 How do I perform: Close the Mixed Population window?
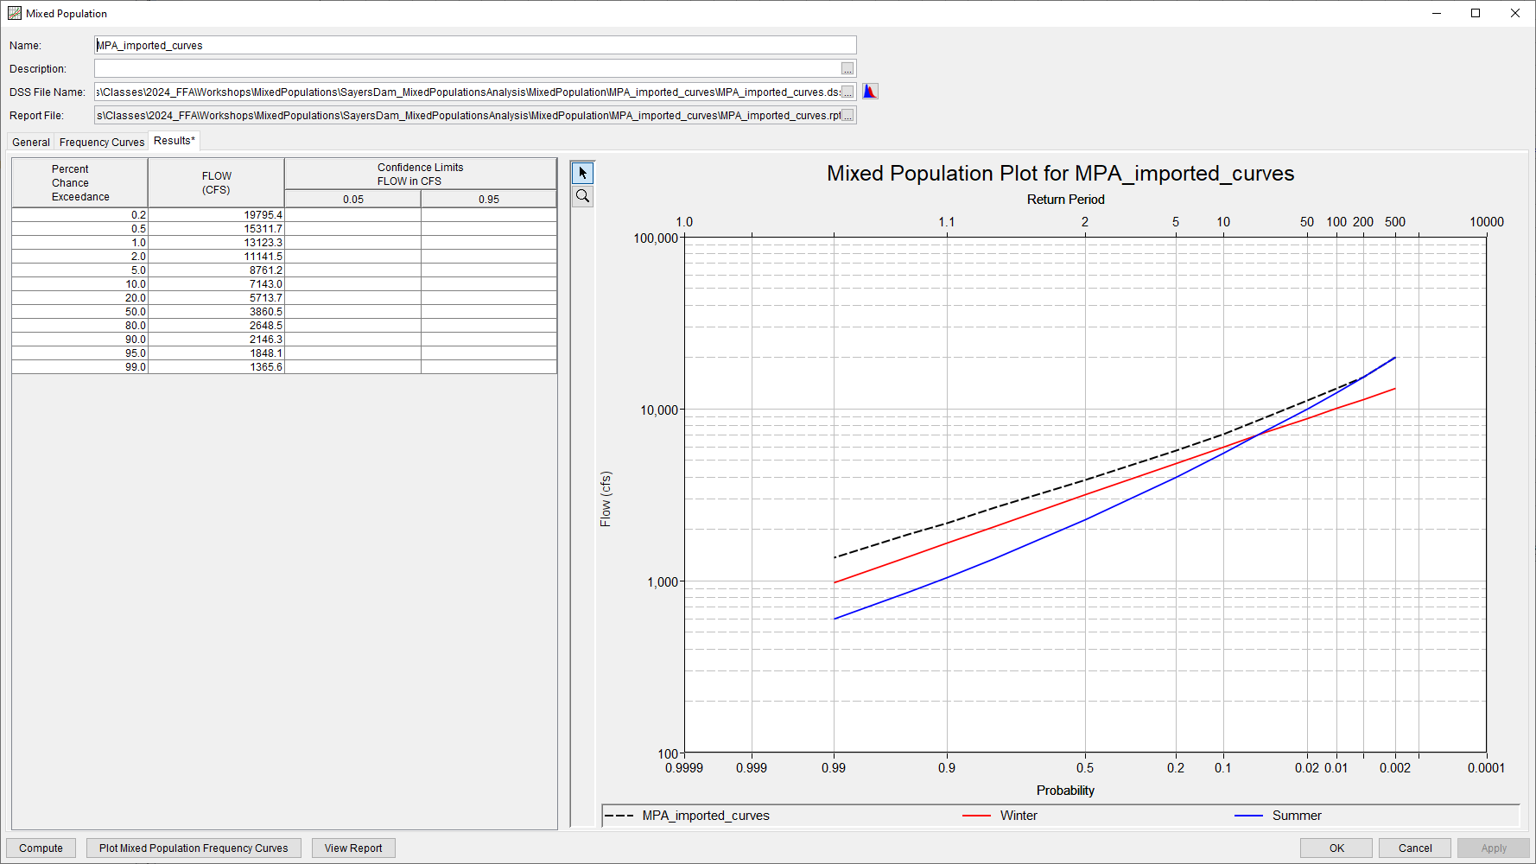(1515, 13)
